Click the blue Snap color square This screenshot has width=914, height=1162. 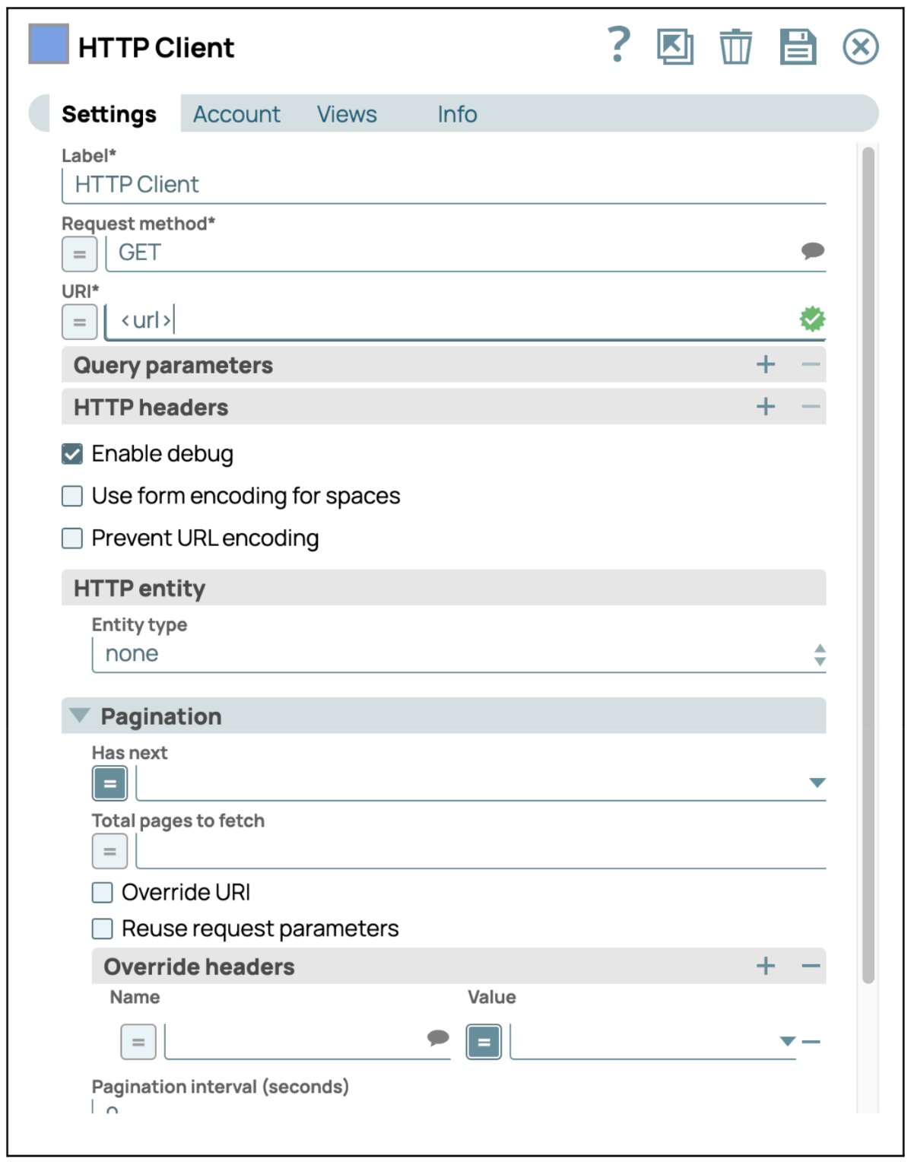(49, 43)
